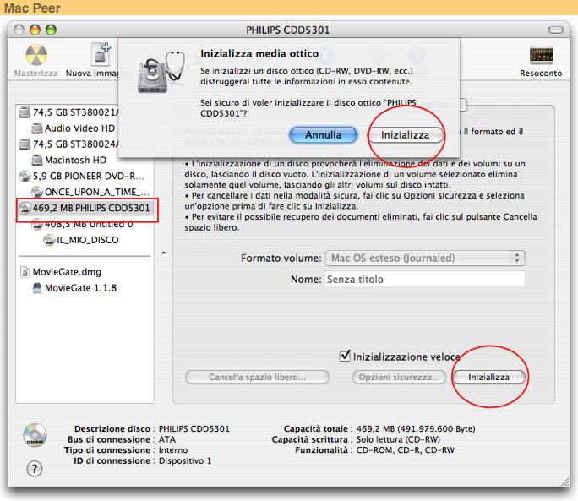Click the hard drive icon beside Audio Video HD
The height and width of the screenshot is (501, 578).
point(37,128)
